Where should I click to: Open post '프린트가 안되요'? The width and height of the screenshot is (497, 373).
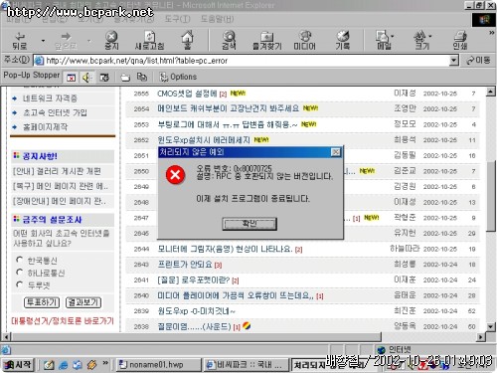click(x=185, y=265)
